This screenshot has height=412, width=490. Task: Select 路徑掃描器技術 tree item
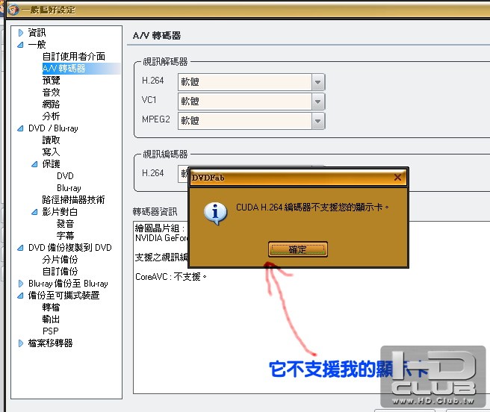tap(73, 200)
